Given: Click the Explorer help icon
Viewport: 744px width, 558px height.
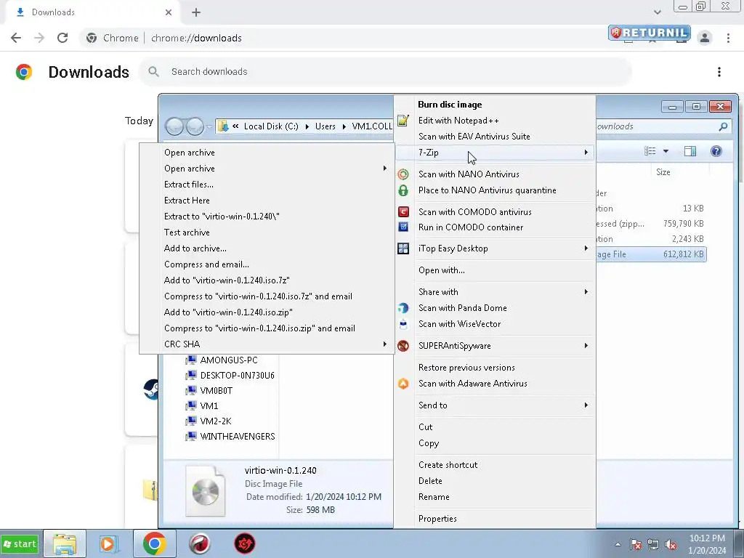Looking at the screenshot, I should (716, 151).
